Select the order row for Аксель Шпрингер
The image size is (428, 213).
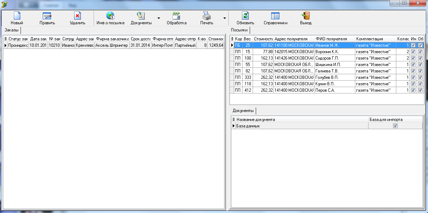111,45
